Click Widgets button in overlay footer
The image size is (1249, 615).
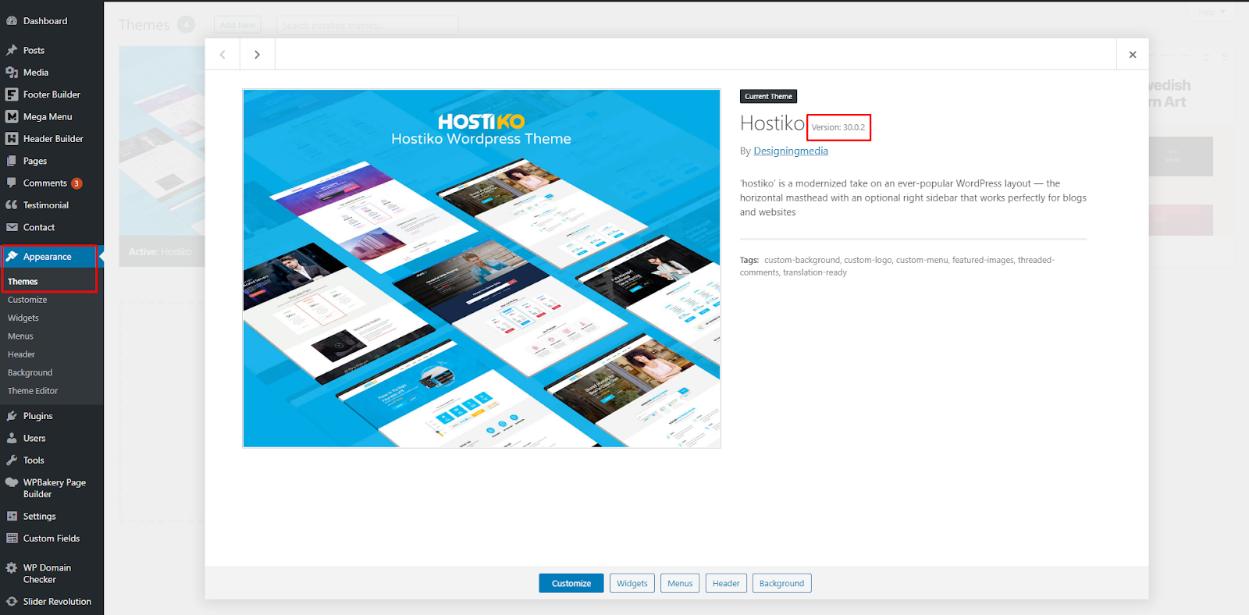tap(632, 583)
